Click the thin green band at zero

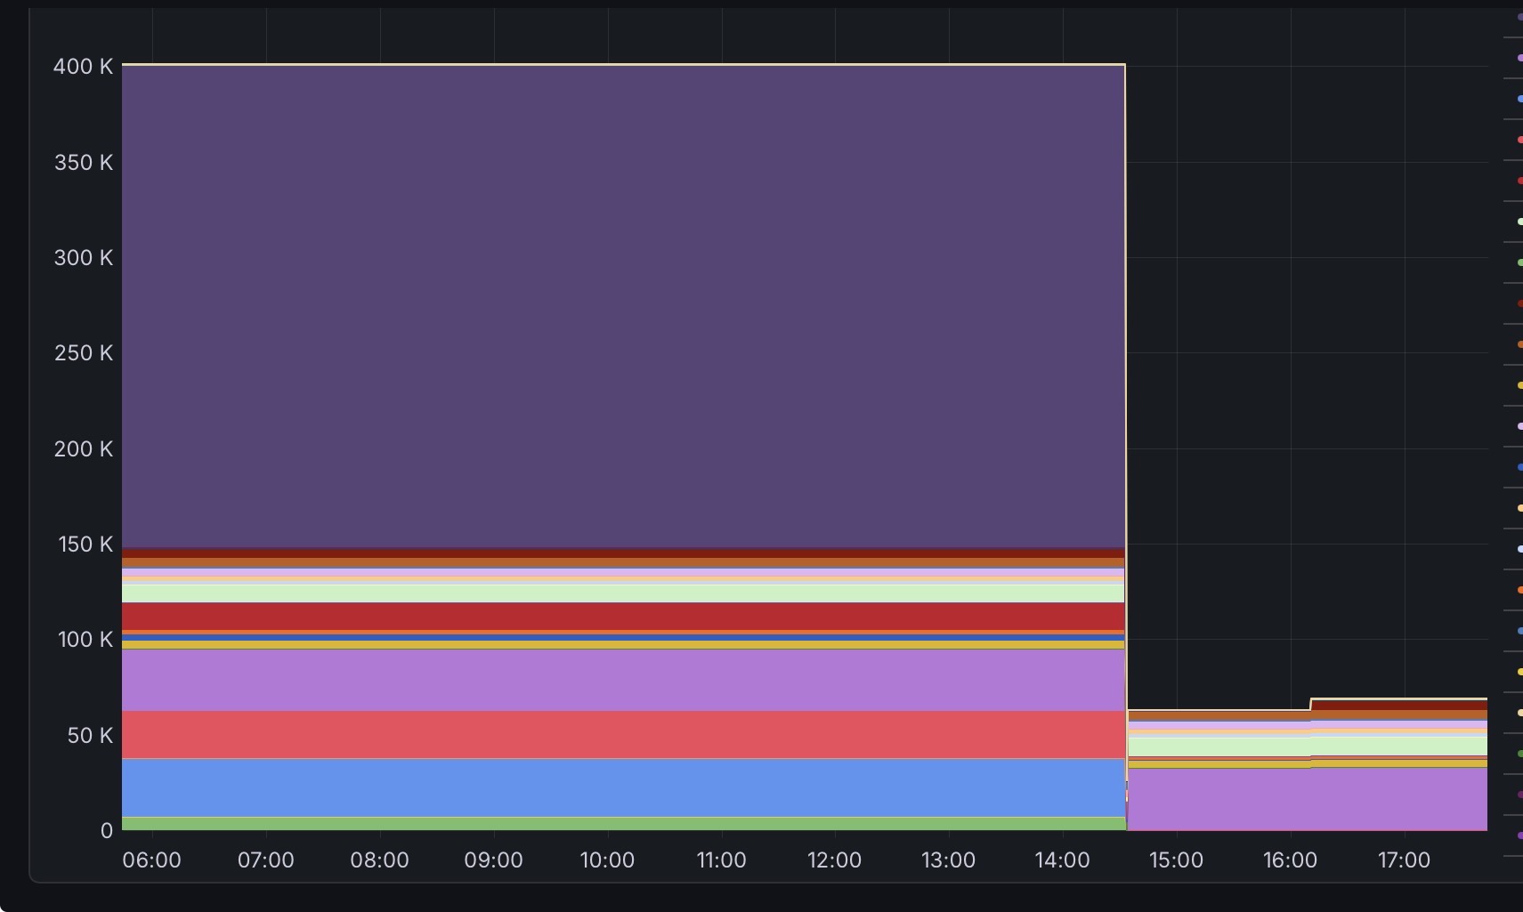[x=623, y=824]
